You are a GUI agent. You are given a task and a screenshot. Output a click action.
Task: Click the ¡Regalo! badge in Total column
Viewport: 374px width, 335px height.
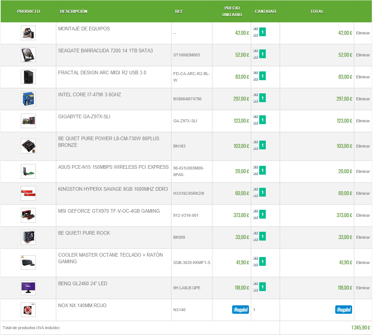point(343,310)
